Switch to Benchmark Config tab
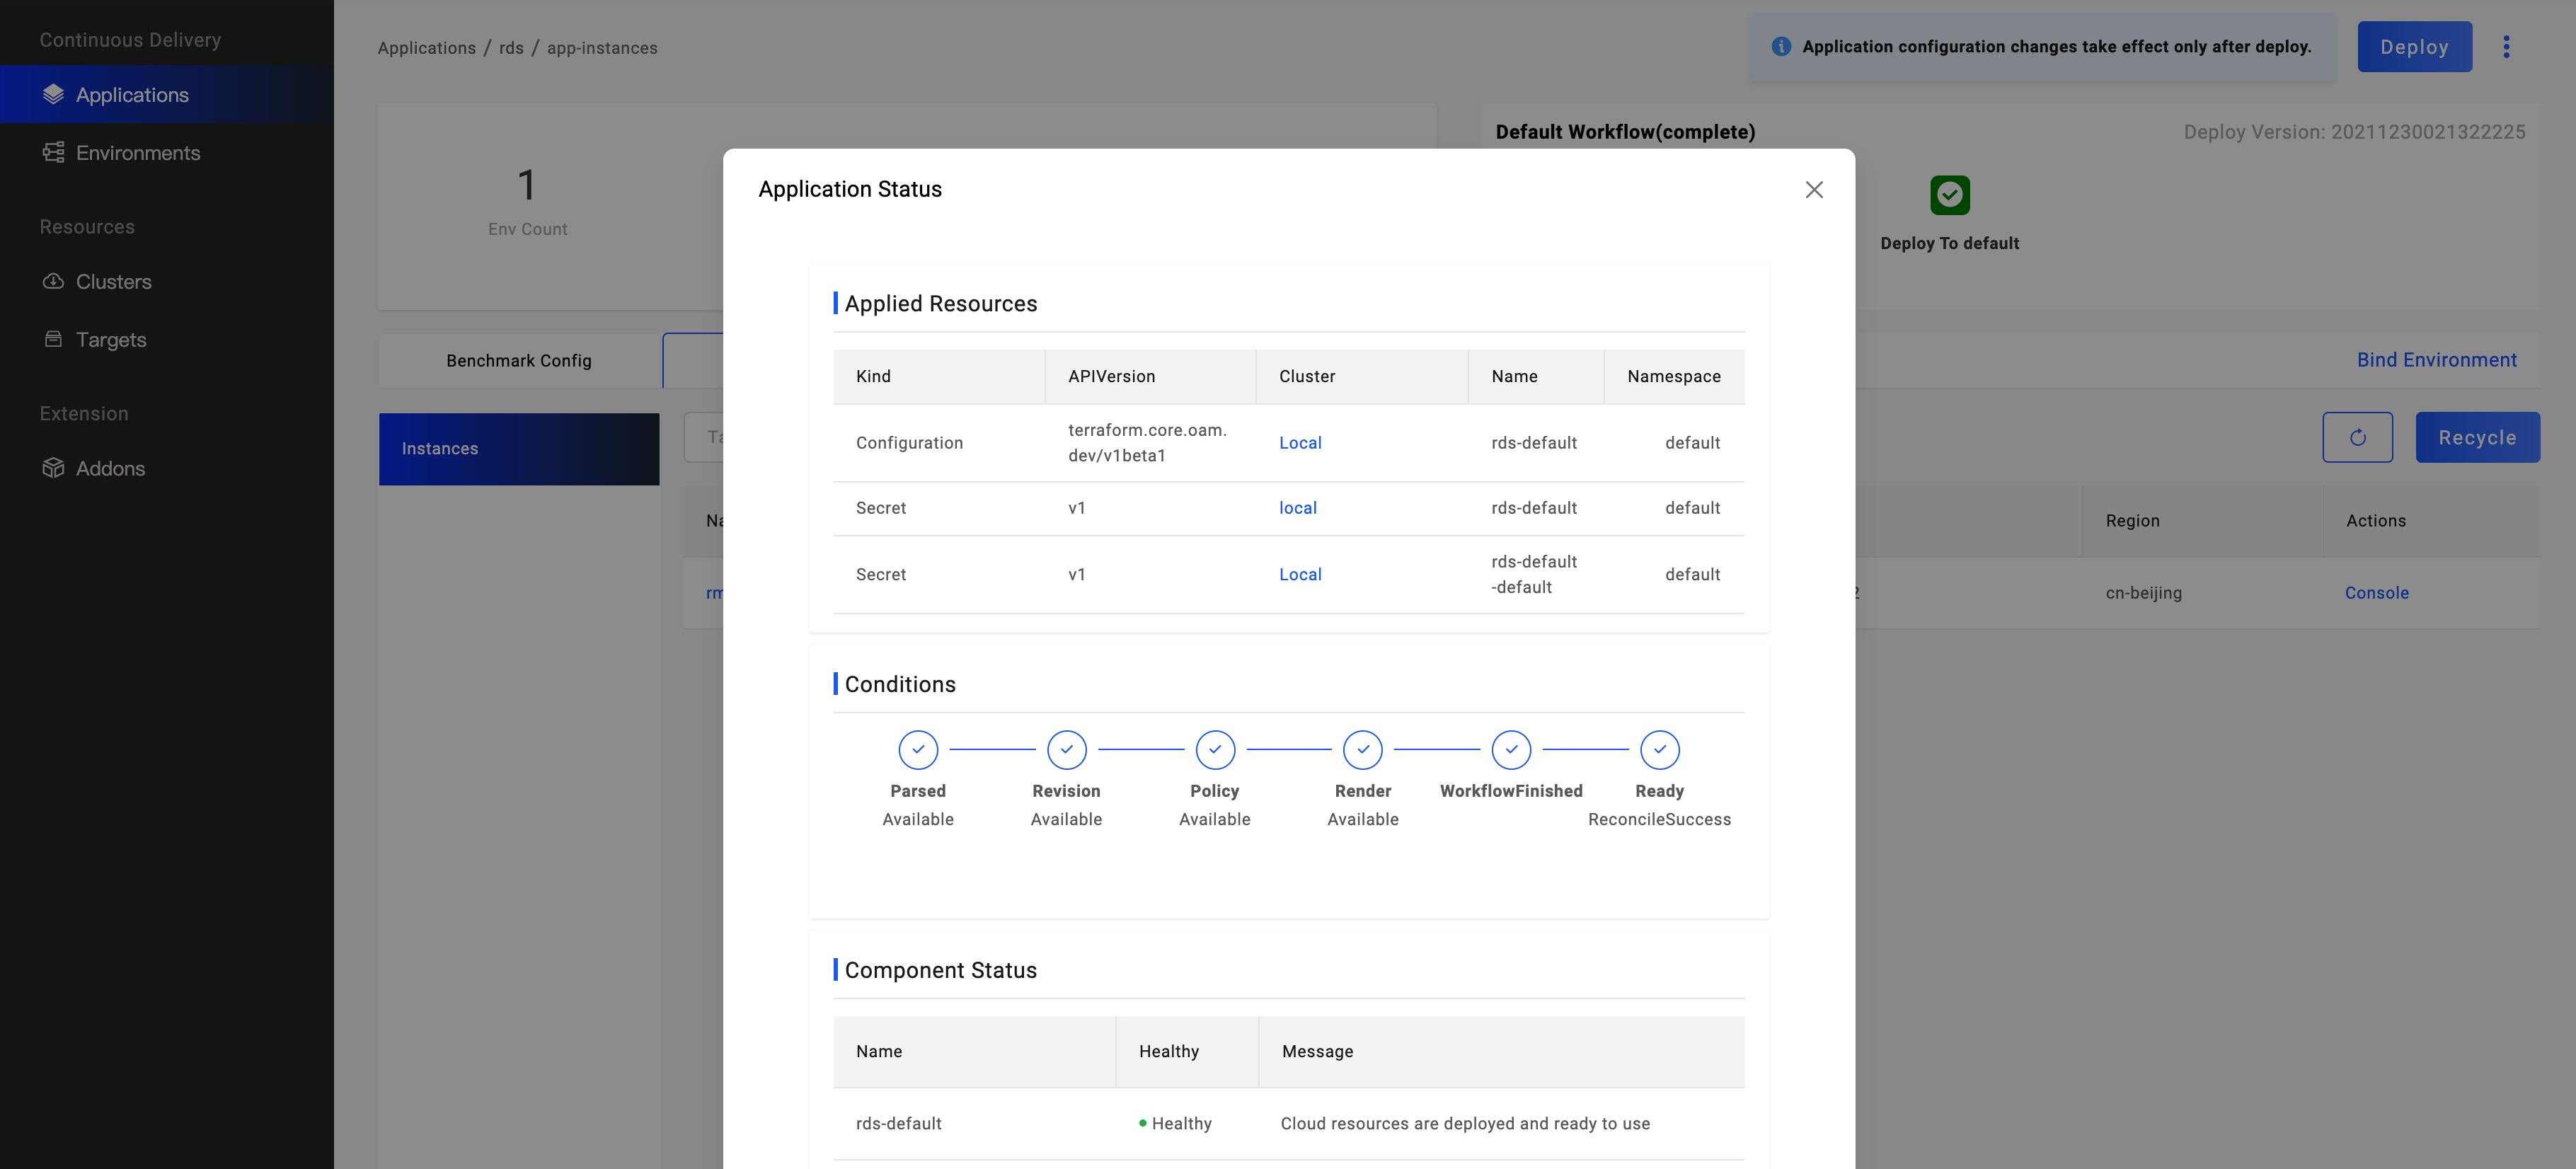 click(518, 361)
